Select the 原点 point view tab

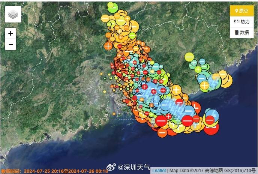[242, 11]
